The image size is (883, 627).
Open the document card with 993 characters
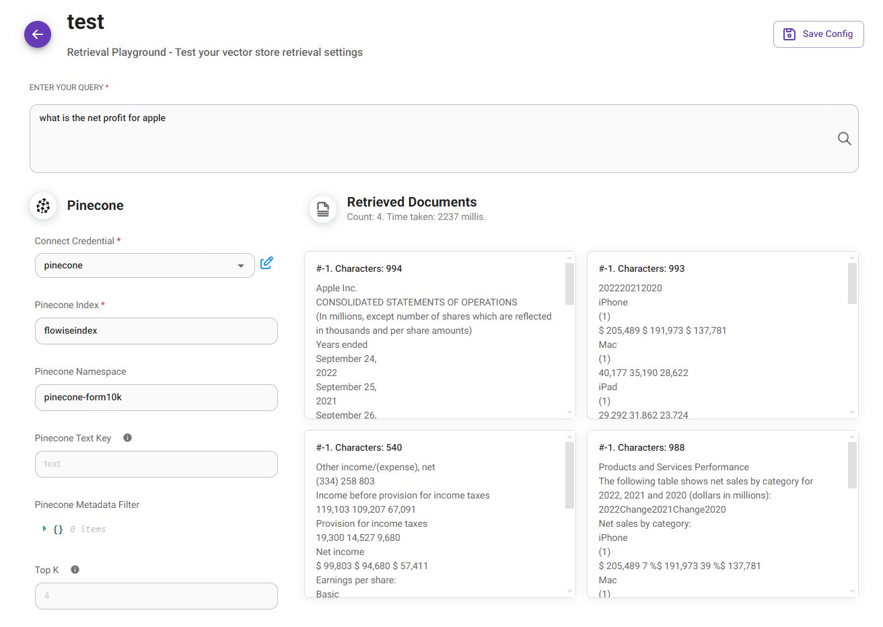click(722, 335)
